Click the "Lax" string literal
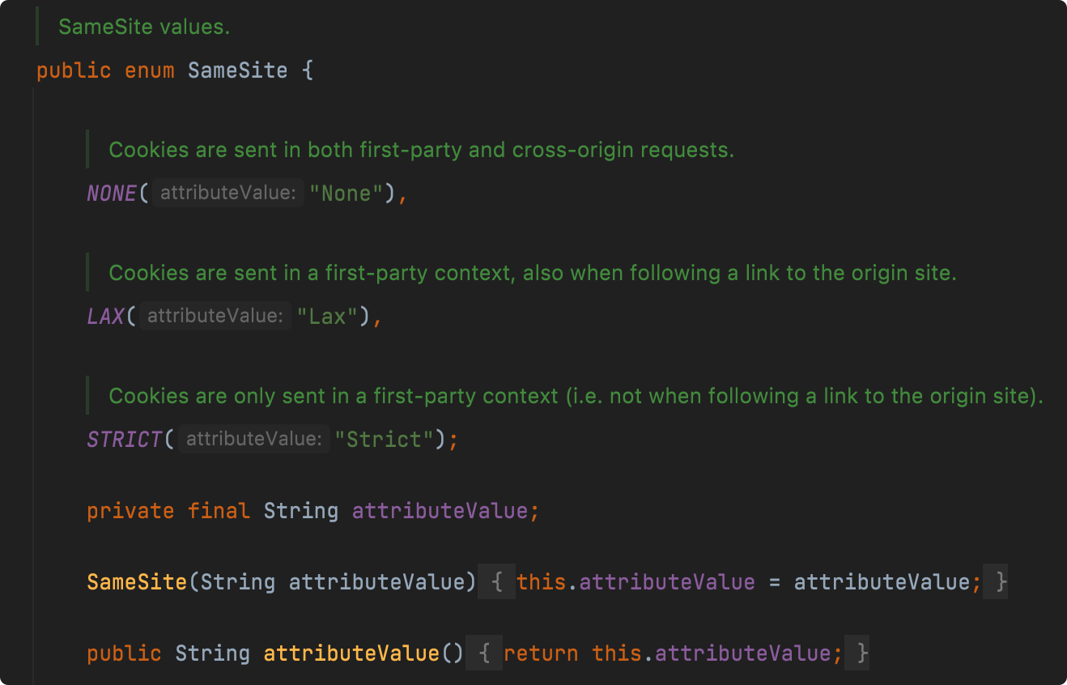This screenshot has width=1067, height=685. [328, 317]
